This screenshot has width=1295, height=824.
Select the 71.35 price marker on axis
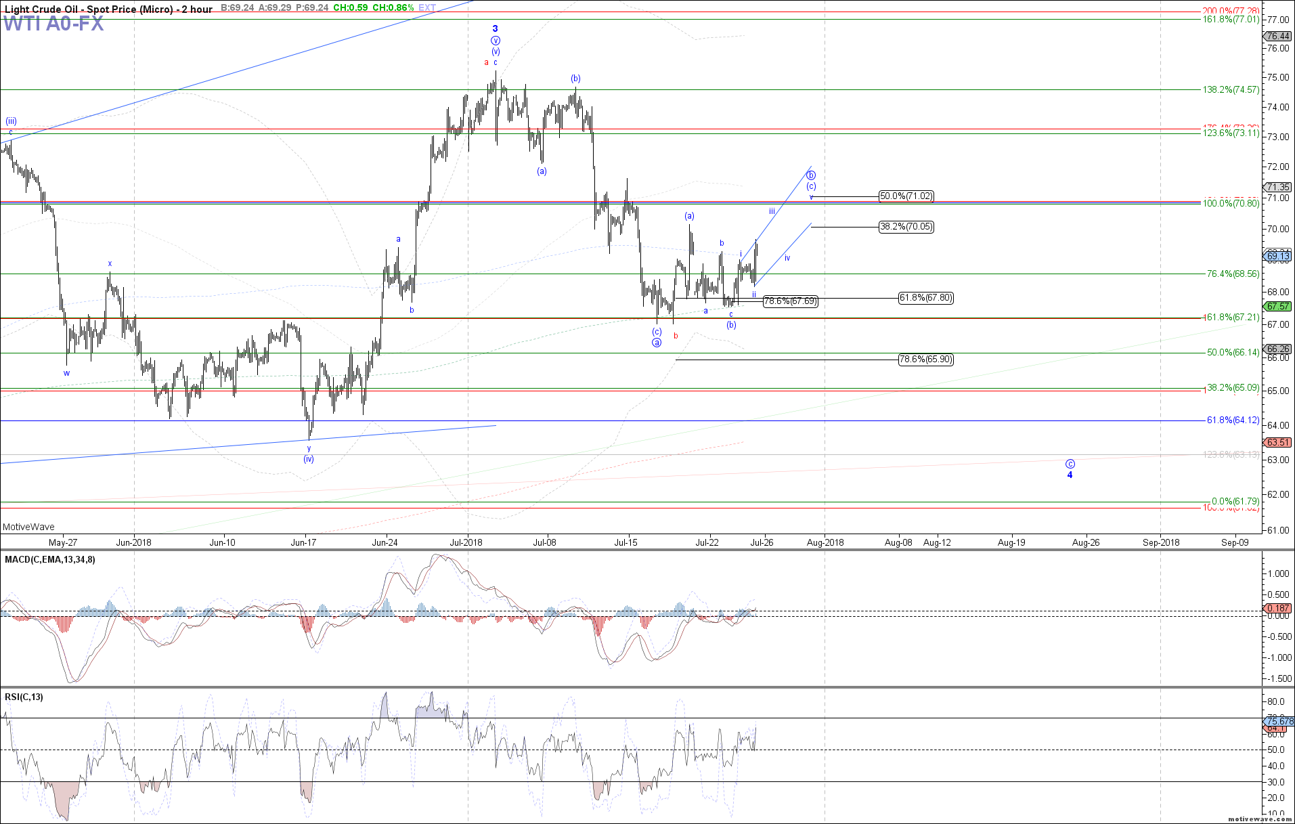coord(1277,187)
